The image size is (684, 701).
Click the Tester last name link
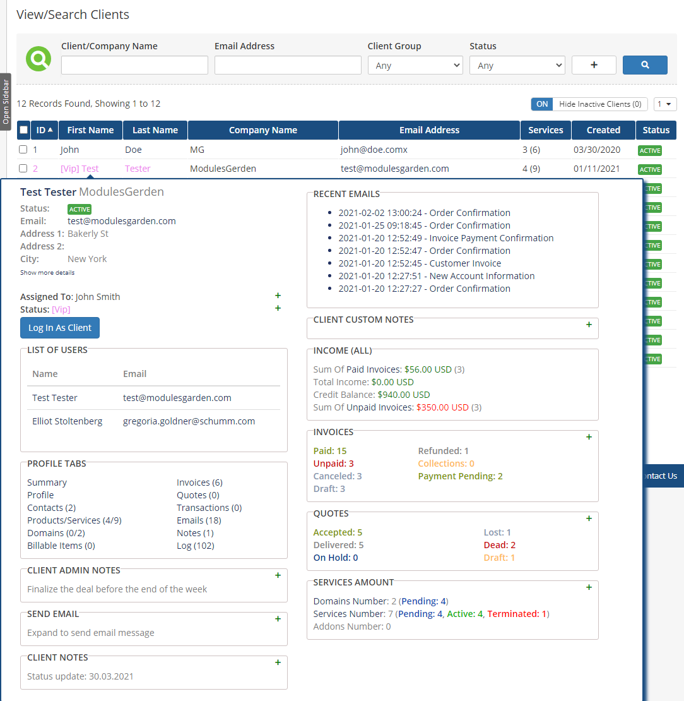pos(138,169)
